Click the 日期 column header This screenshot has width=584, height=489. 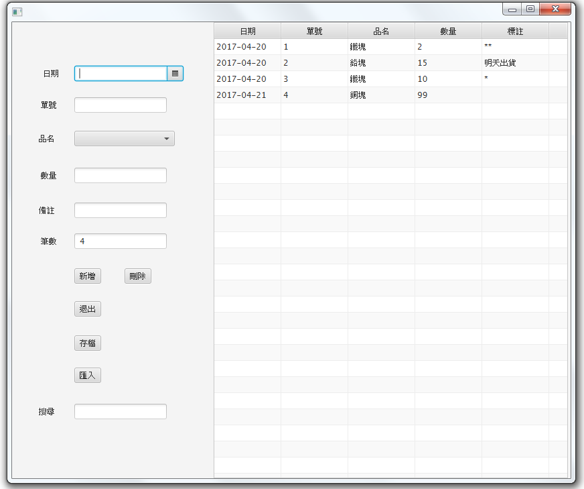[247, 30]
